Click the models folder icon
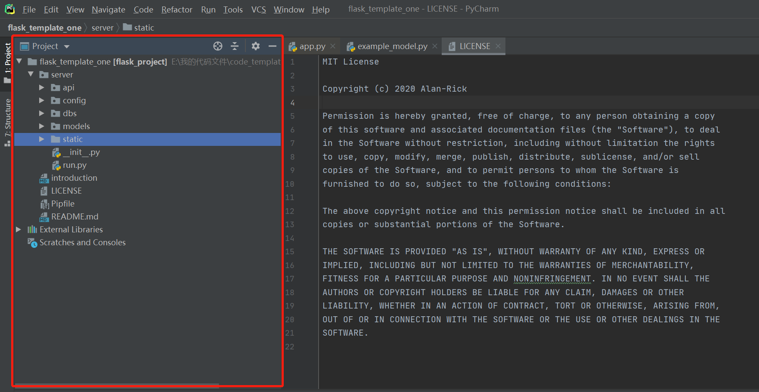The height and width of the screenshot is (392, 759). 56,127
